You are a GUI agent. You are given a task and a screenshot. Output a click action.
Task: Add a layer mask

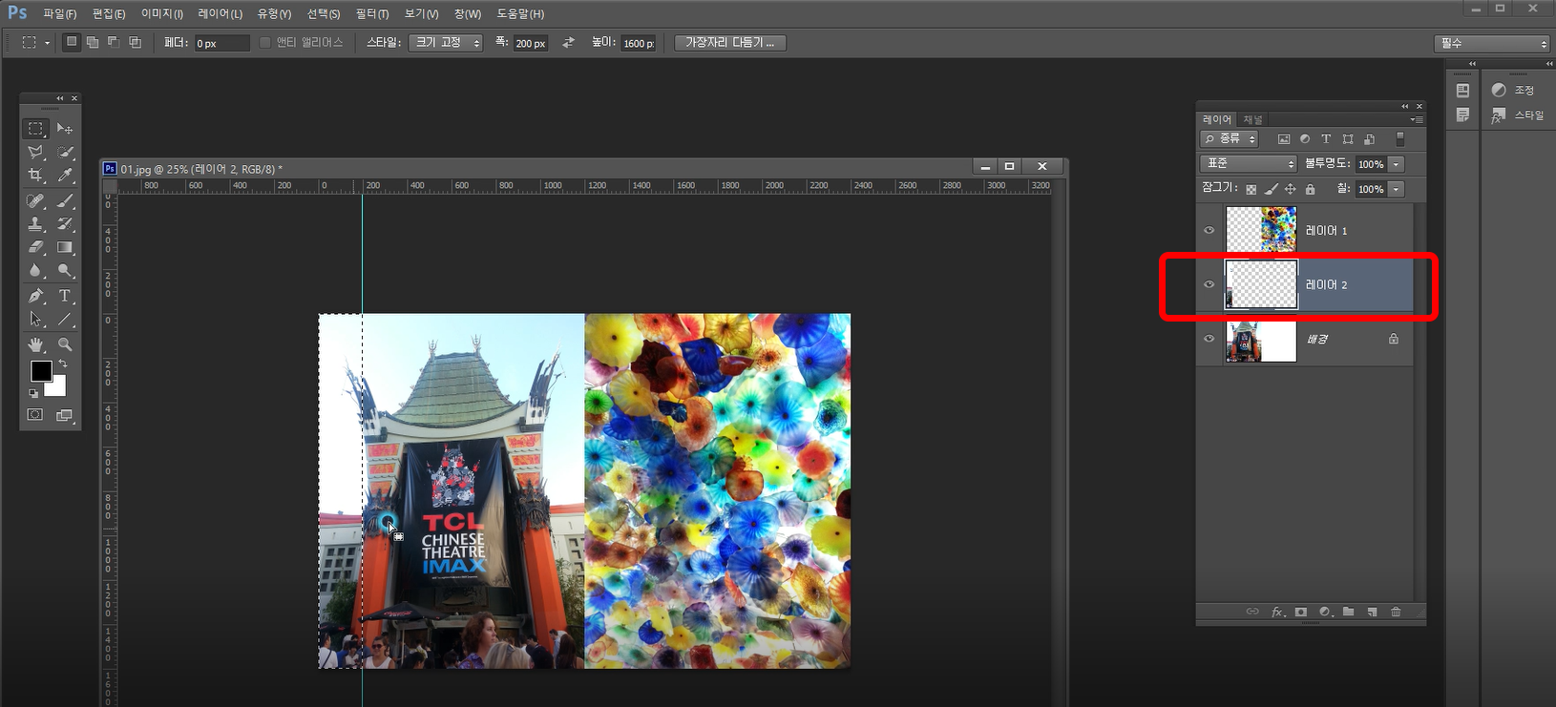coord(1300,612)
